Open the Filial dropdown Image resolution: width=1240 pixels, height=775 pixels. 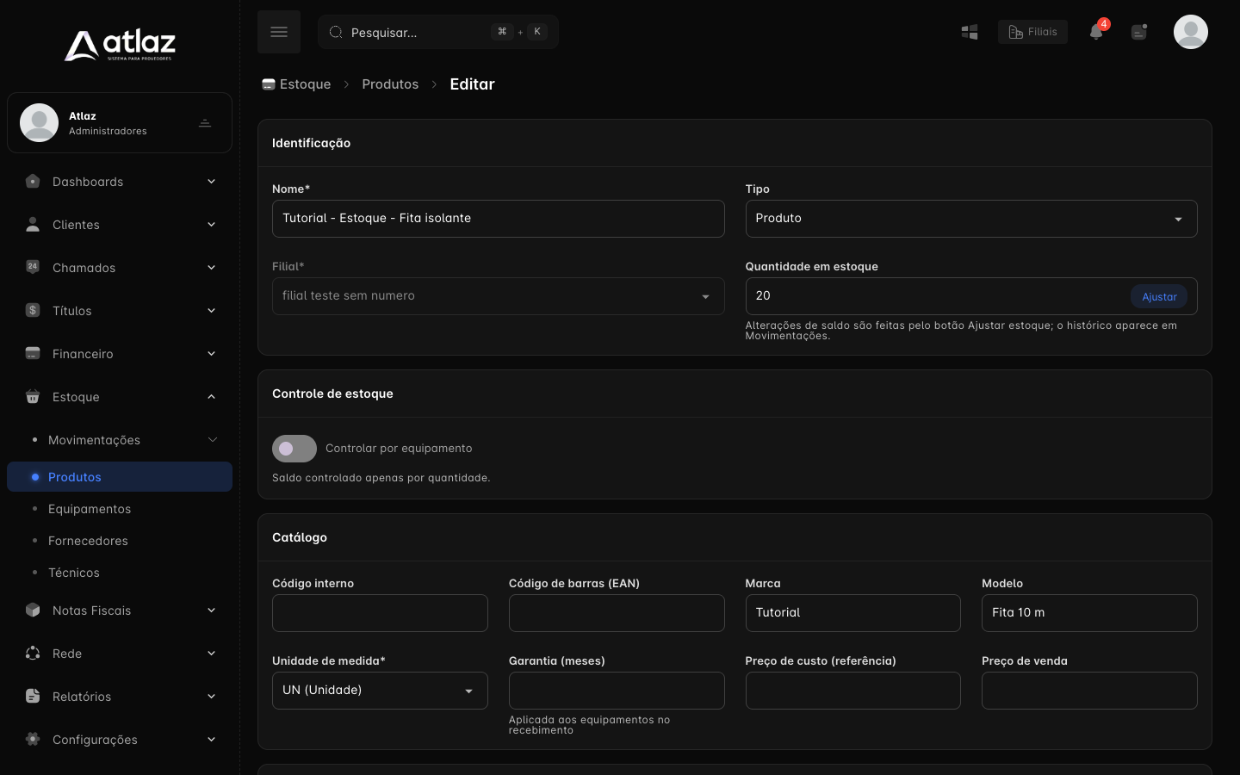click(498, 296)
